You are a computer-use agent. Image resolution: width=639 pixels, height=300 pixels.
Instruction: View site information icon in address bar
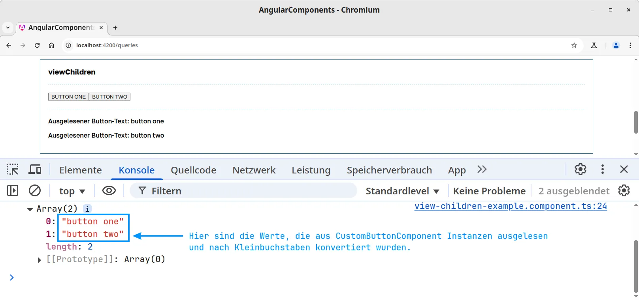pos(68,45)
